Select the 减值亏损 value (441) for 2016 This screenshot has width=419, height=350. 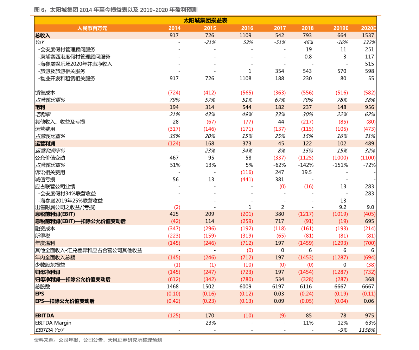click(x=247, y=180)
